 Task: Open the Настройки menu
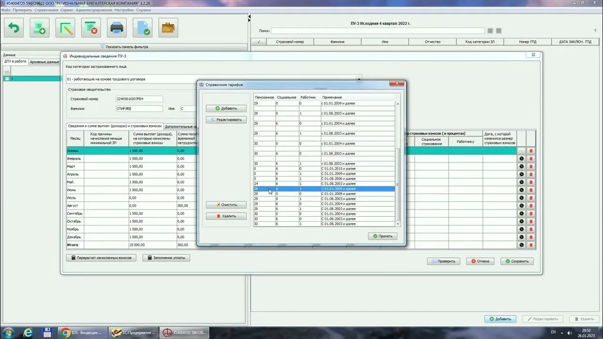pos(124,10)
